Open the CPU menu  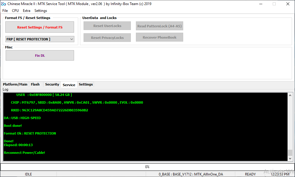click(x=15, y=11)
